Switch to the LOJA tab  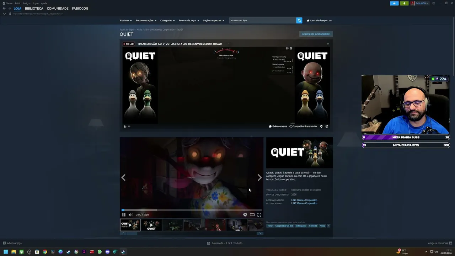[x=17, y=9]
